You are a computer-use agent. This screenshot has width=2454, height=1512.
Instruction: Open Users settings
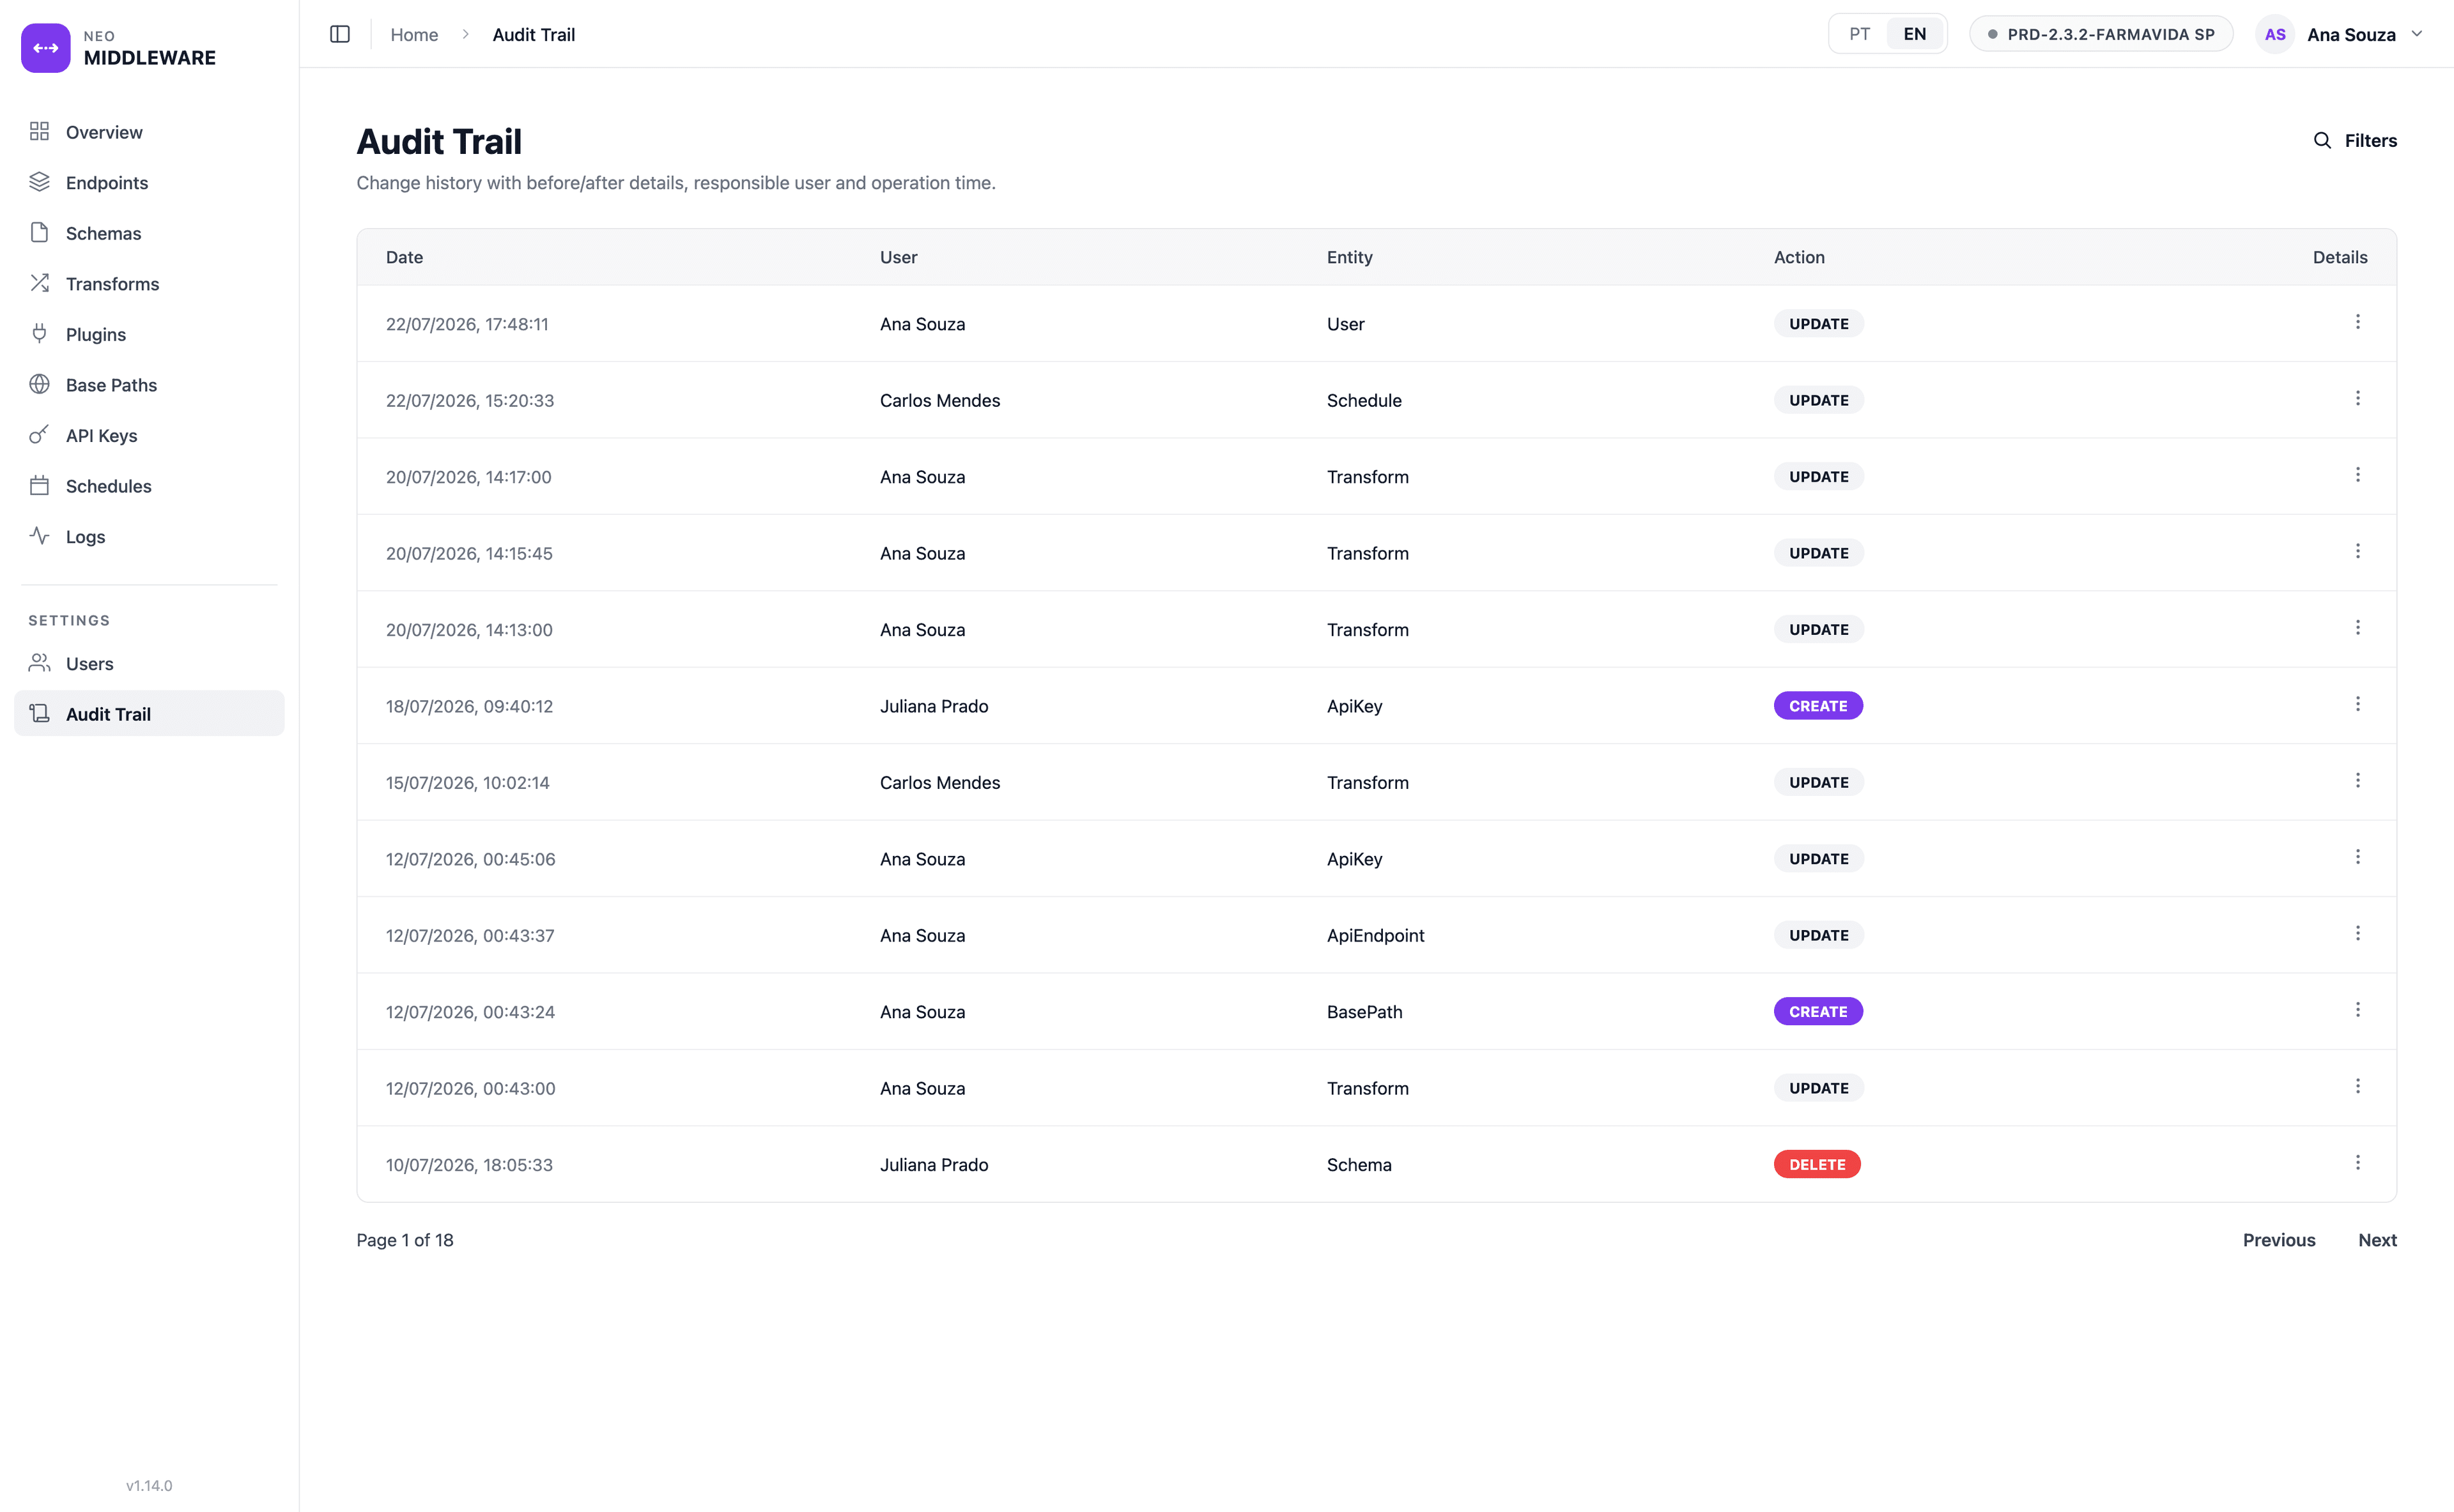click(x=149, y=663)
